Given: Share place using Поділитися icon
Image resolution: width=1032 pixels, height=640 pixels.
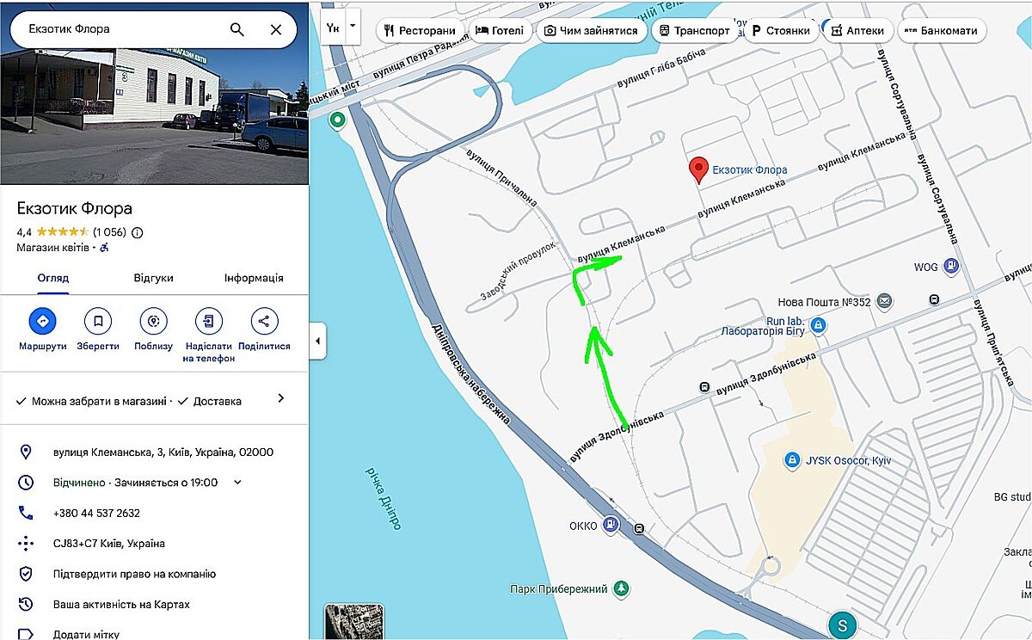Looking at the screenshot, I should 264,322.
